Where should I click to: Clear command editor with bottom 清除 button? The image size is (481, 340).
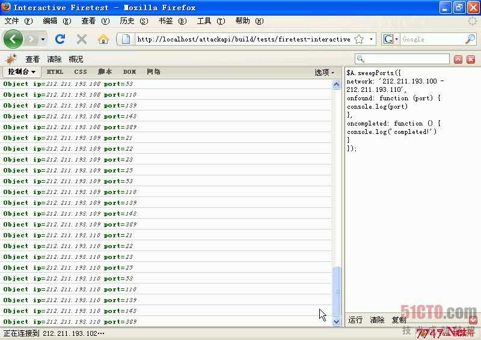(377, 320)
